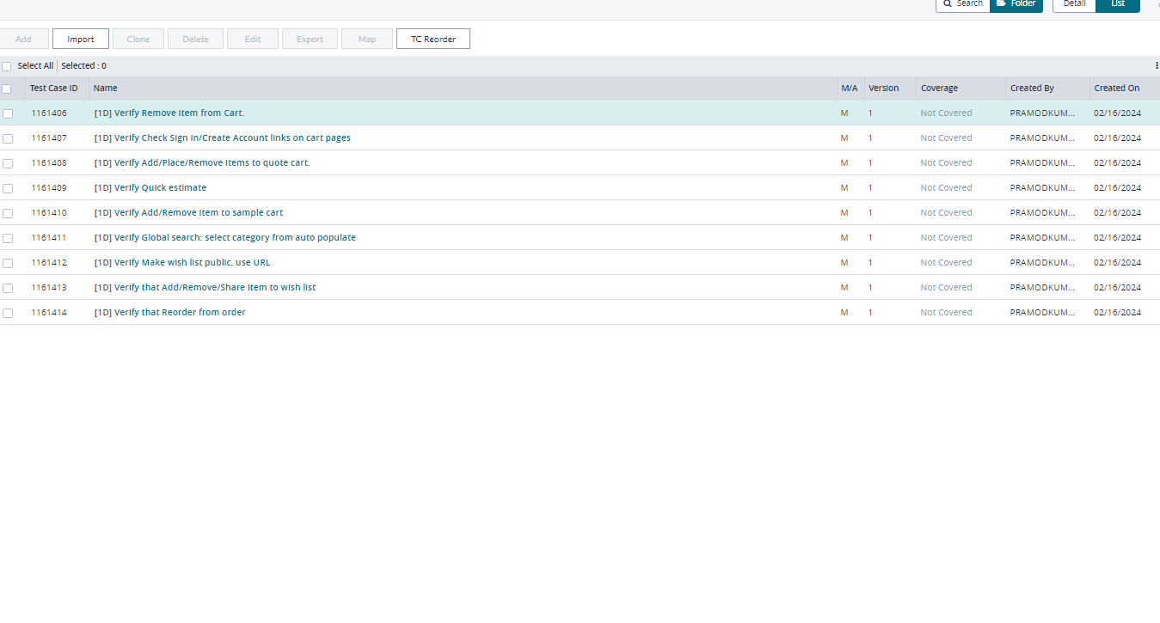Click the Import button
The width and height of the screenshot is (1160, 623).
click(x=81, y=39)
